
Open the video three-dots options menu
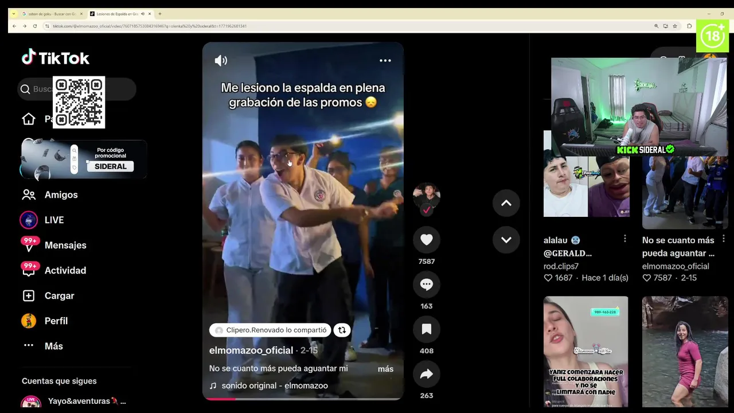pos(385,60)
